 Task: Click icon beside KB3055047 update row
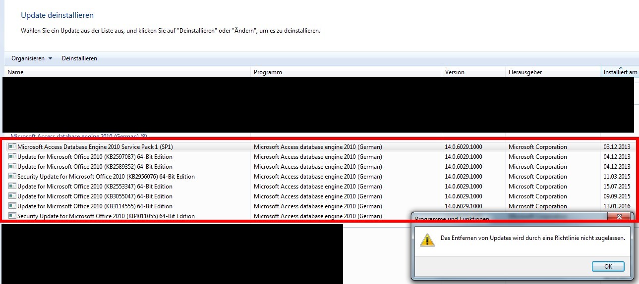tap(12, 196)
